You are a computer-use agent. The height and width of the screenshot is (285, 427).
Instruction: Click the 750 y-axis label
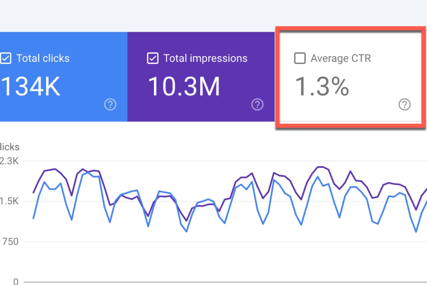point(9,242)
